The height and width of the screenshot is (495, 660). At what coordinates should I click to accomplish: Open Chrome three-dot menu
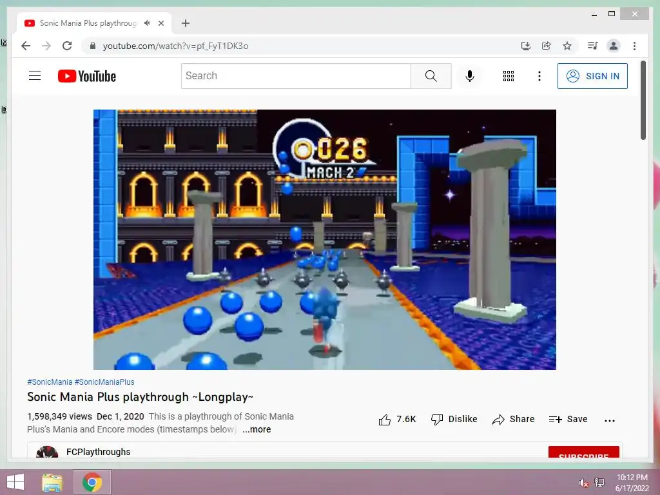(x=634, y=46)
